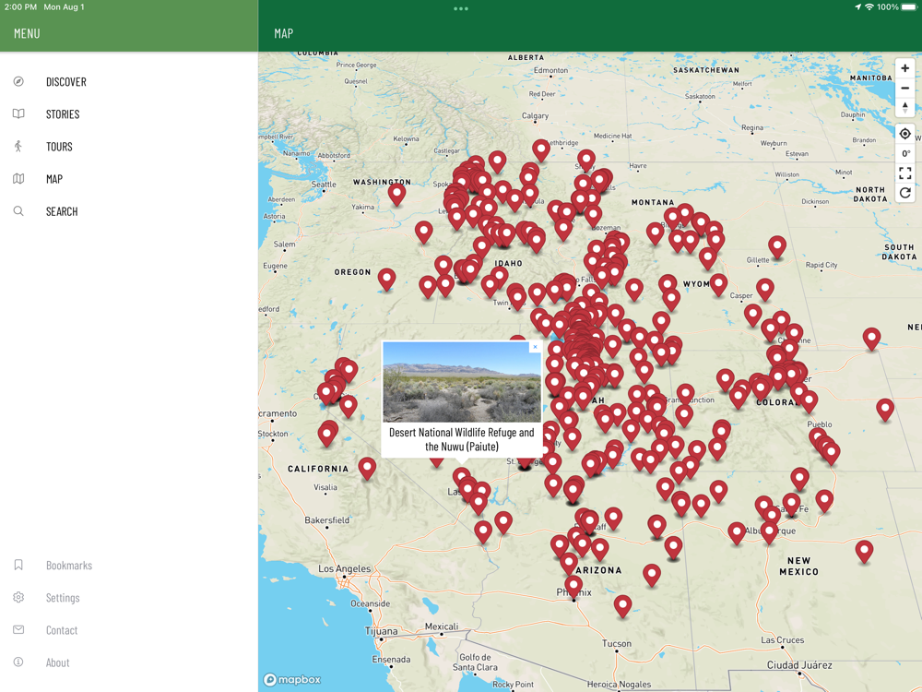This screenshot has width=922, height=692.
Task: Open the About entry
Action: [57, 662]
